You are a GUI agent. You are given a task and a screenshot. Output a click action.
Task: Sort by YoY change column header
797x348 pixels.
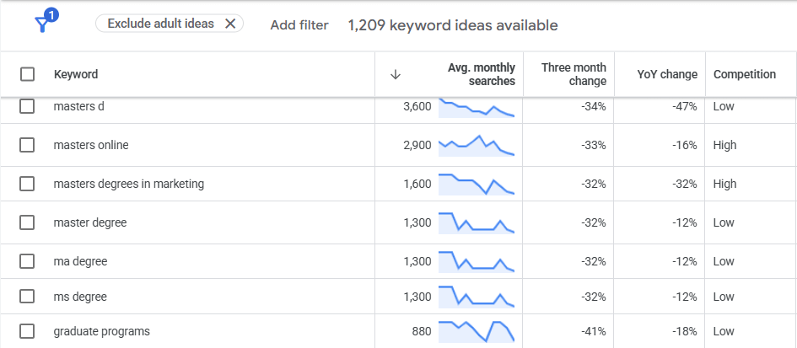pyautogui.click(x=667, y=74)
